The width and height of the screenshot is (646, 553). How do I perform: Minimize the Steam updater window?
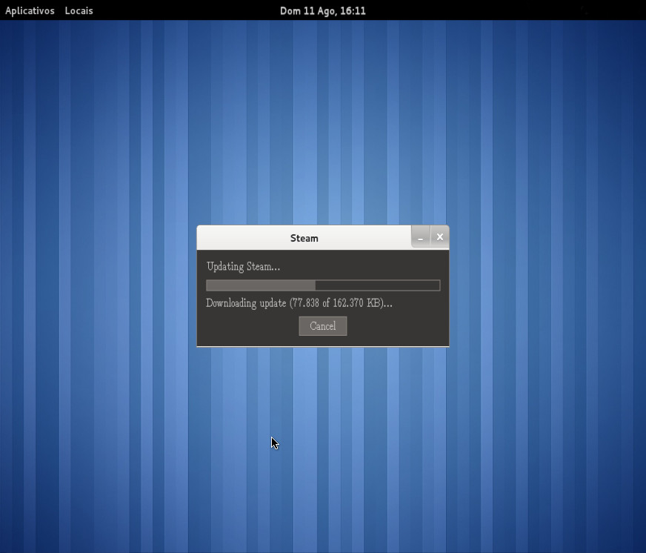coord(421,237)
